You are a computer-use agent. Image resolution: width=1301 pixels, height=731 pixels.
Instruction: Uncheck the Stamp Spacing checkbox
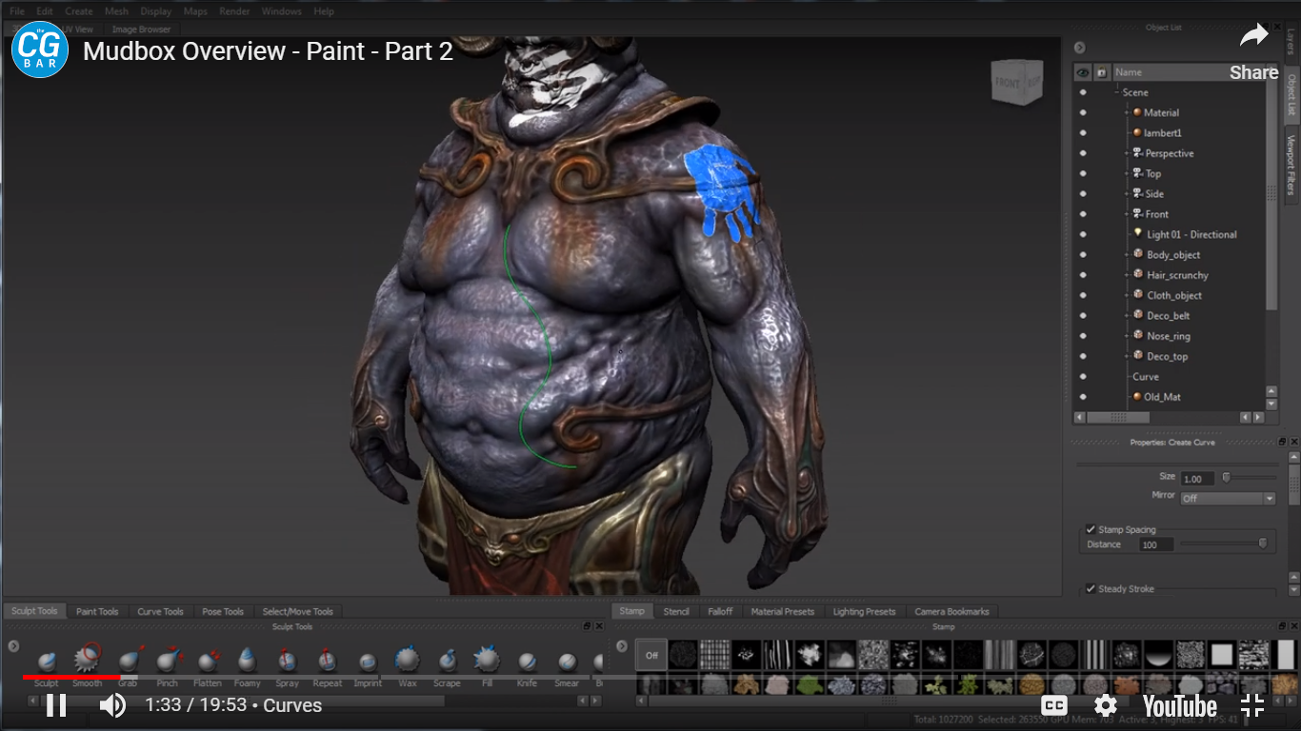point(1091,529)
